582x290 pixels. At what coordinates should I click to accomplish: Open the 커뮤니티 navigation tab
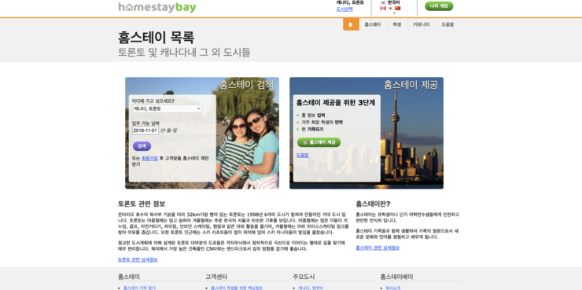click(421, 24)
